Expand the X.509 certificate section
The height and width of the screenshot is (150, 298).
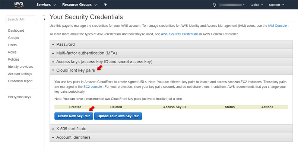(171, 129)
